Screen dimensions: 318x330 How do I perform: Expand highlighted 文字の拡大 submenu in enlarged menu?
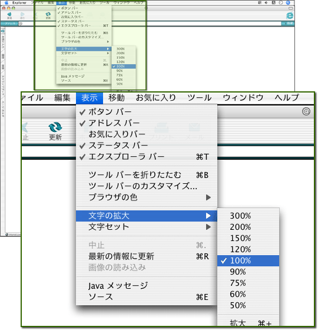coord(147,216)
